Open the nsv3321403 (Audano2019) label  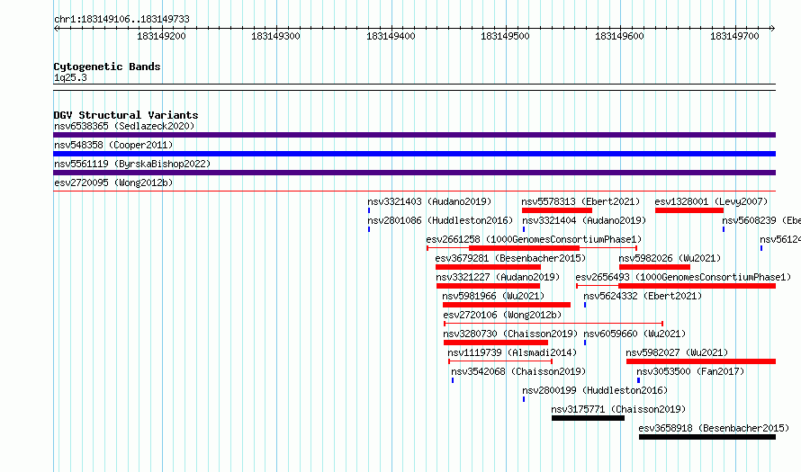pos(429,201)
